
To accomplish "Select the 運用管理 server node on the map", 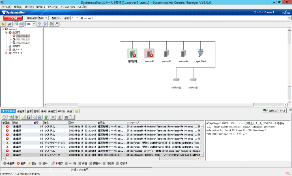I will pos(132,53).
